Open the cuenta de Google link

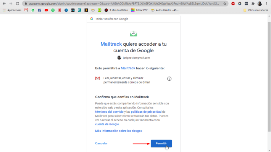point(107,124)
